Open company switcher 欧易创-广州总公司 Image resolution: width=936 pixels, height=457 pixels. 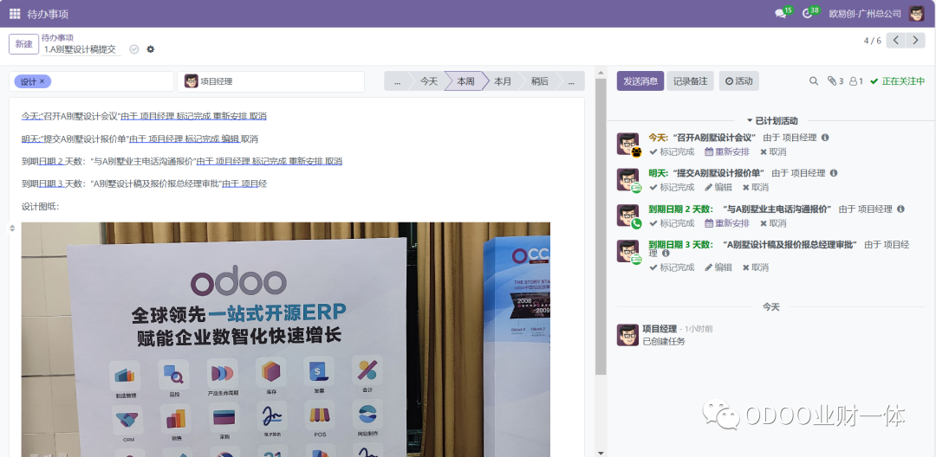click(x=865, y=14)
